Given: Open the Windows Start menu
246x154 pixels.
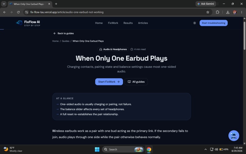Looking at the screenshot, I should pos(97,149).
